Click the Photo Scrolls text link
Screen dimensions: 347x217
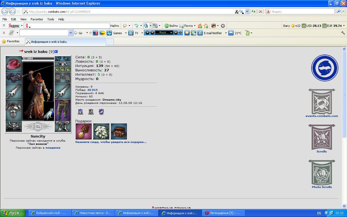point(322,187)
